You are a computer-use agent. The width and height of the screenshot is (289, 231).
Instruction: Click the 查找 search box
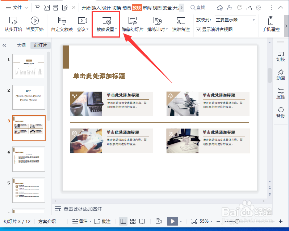(198, 8)
